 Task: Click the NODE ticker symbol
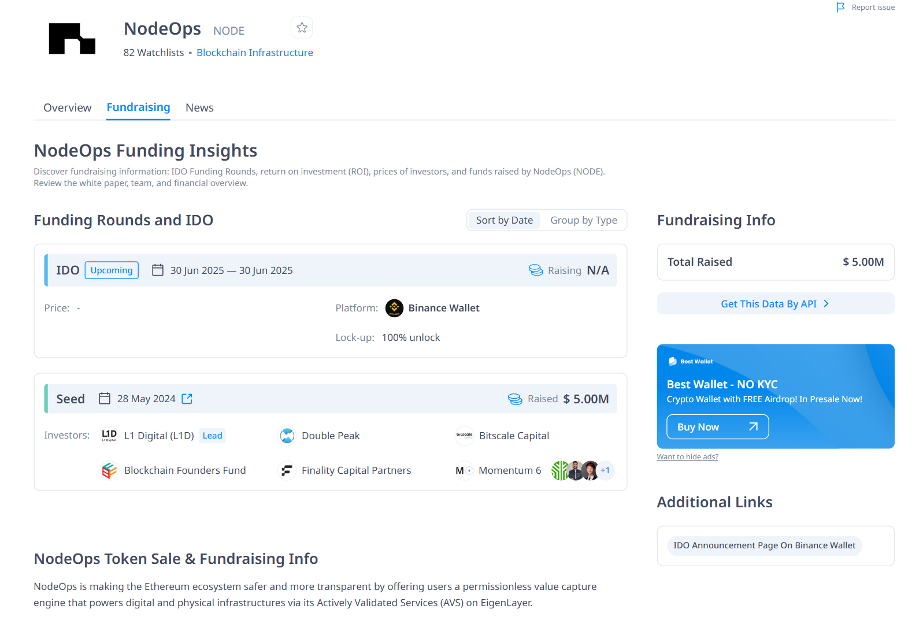pyautogui.click(x=228, y=31)
